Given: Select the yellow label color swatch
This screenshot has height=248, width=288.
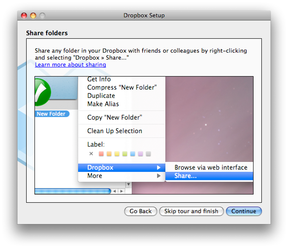Looking at the screenshot, I should (x=117, y=154).
